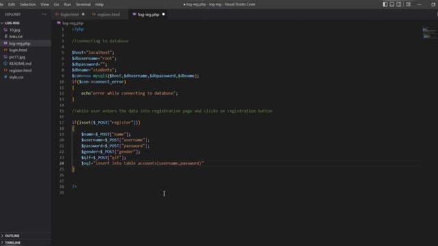Open Customize Layout icon in title bar
Screen dimensions: 438x246
[408, 4]
